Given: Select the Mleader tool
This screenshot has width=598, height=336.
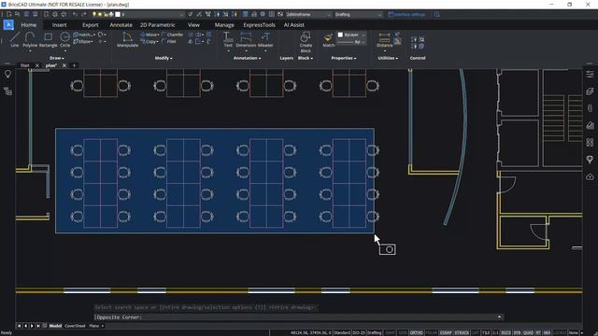Looking at the screenshot, I should (x=265, y=39).
